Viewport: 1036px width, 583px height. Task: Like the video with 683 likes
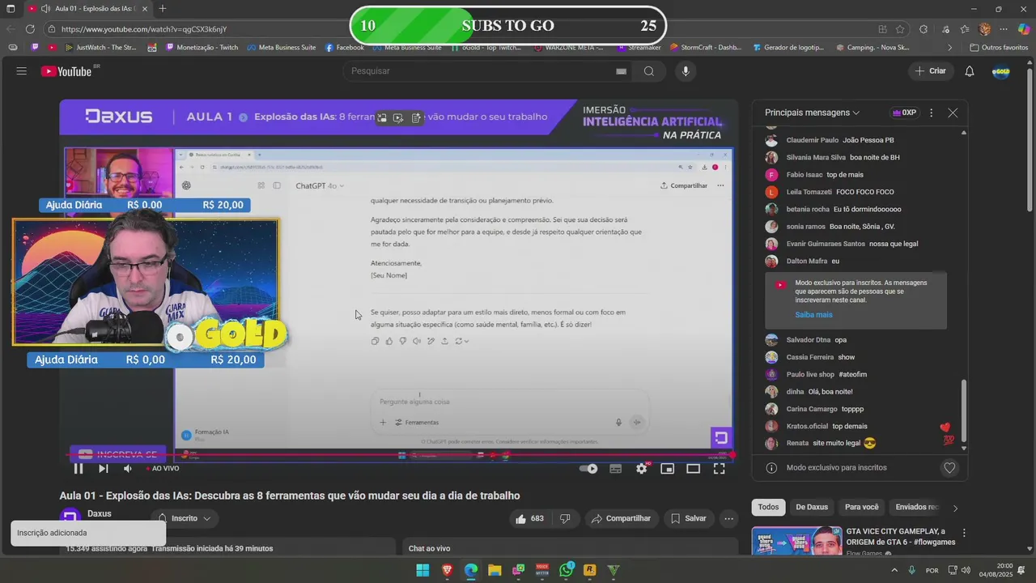pos(530,518)
